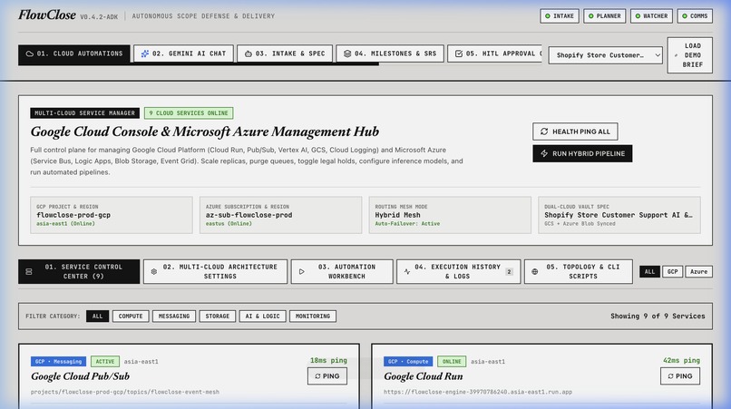Click the cloud icon on Cloud Automations tab
The image size is (731, 409).
29,54
